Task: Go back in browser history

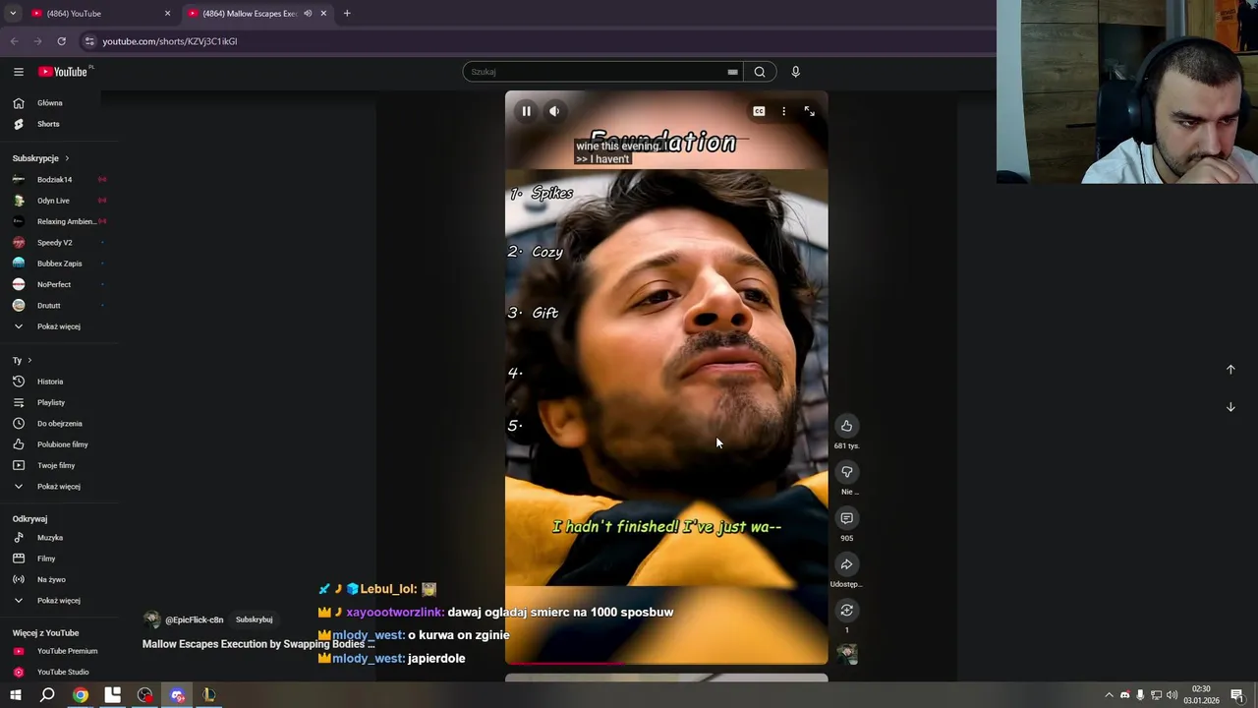Action: [14, 41]
